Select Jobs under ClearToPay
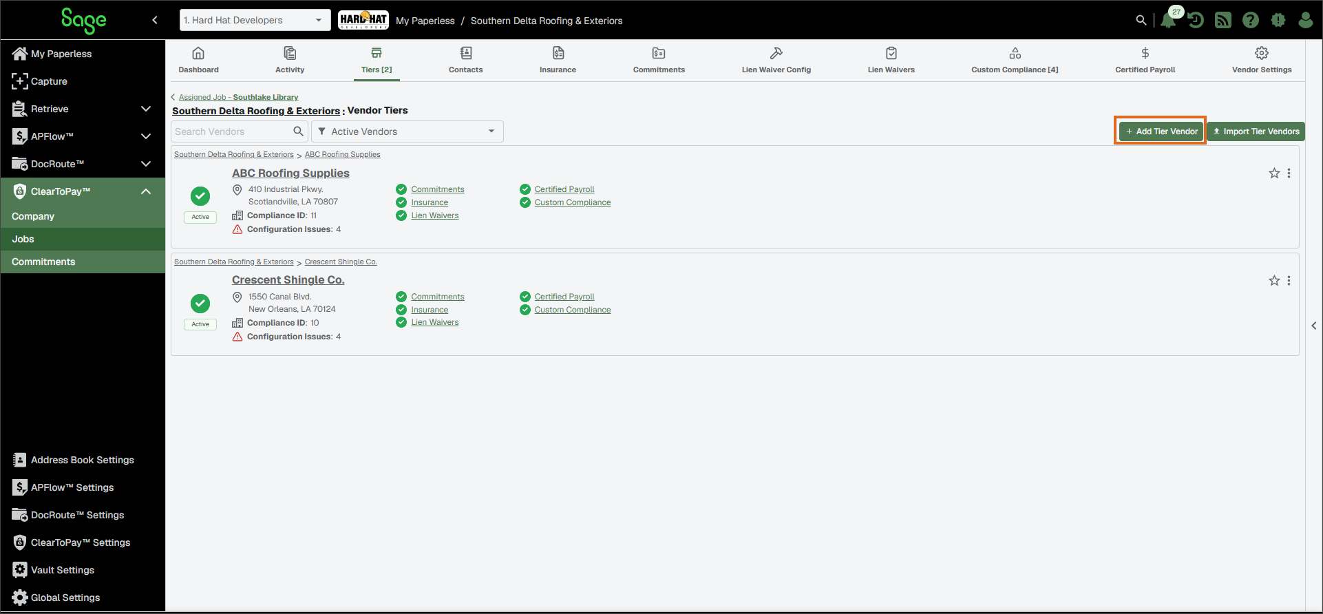 (x=83, y=239)
